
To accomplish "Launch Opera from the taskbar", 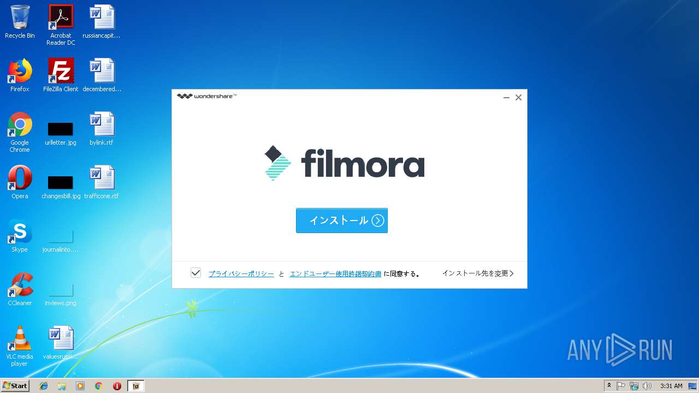I will point(117,386).
